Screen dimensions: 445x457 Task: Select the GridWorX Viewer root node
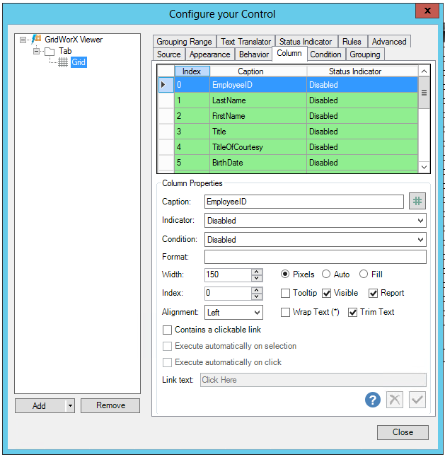point(73,40)
